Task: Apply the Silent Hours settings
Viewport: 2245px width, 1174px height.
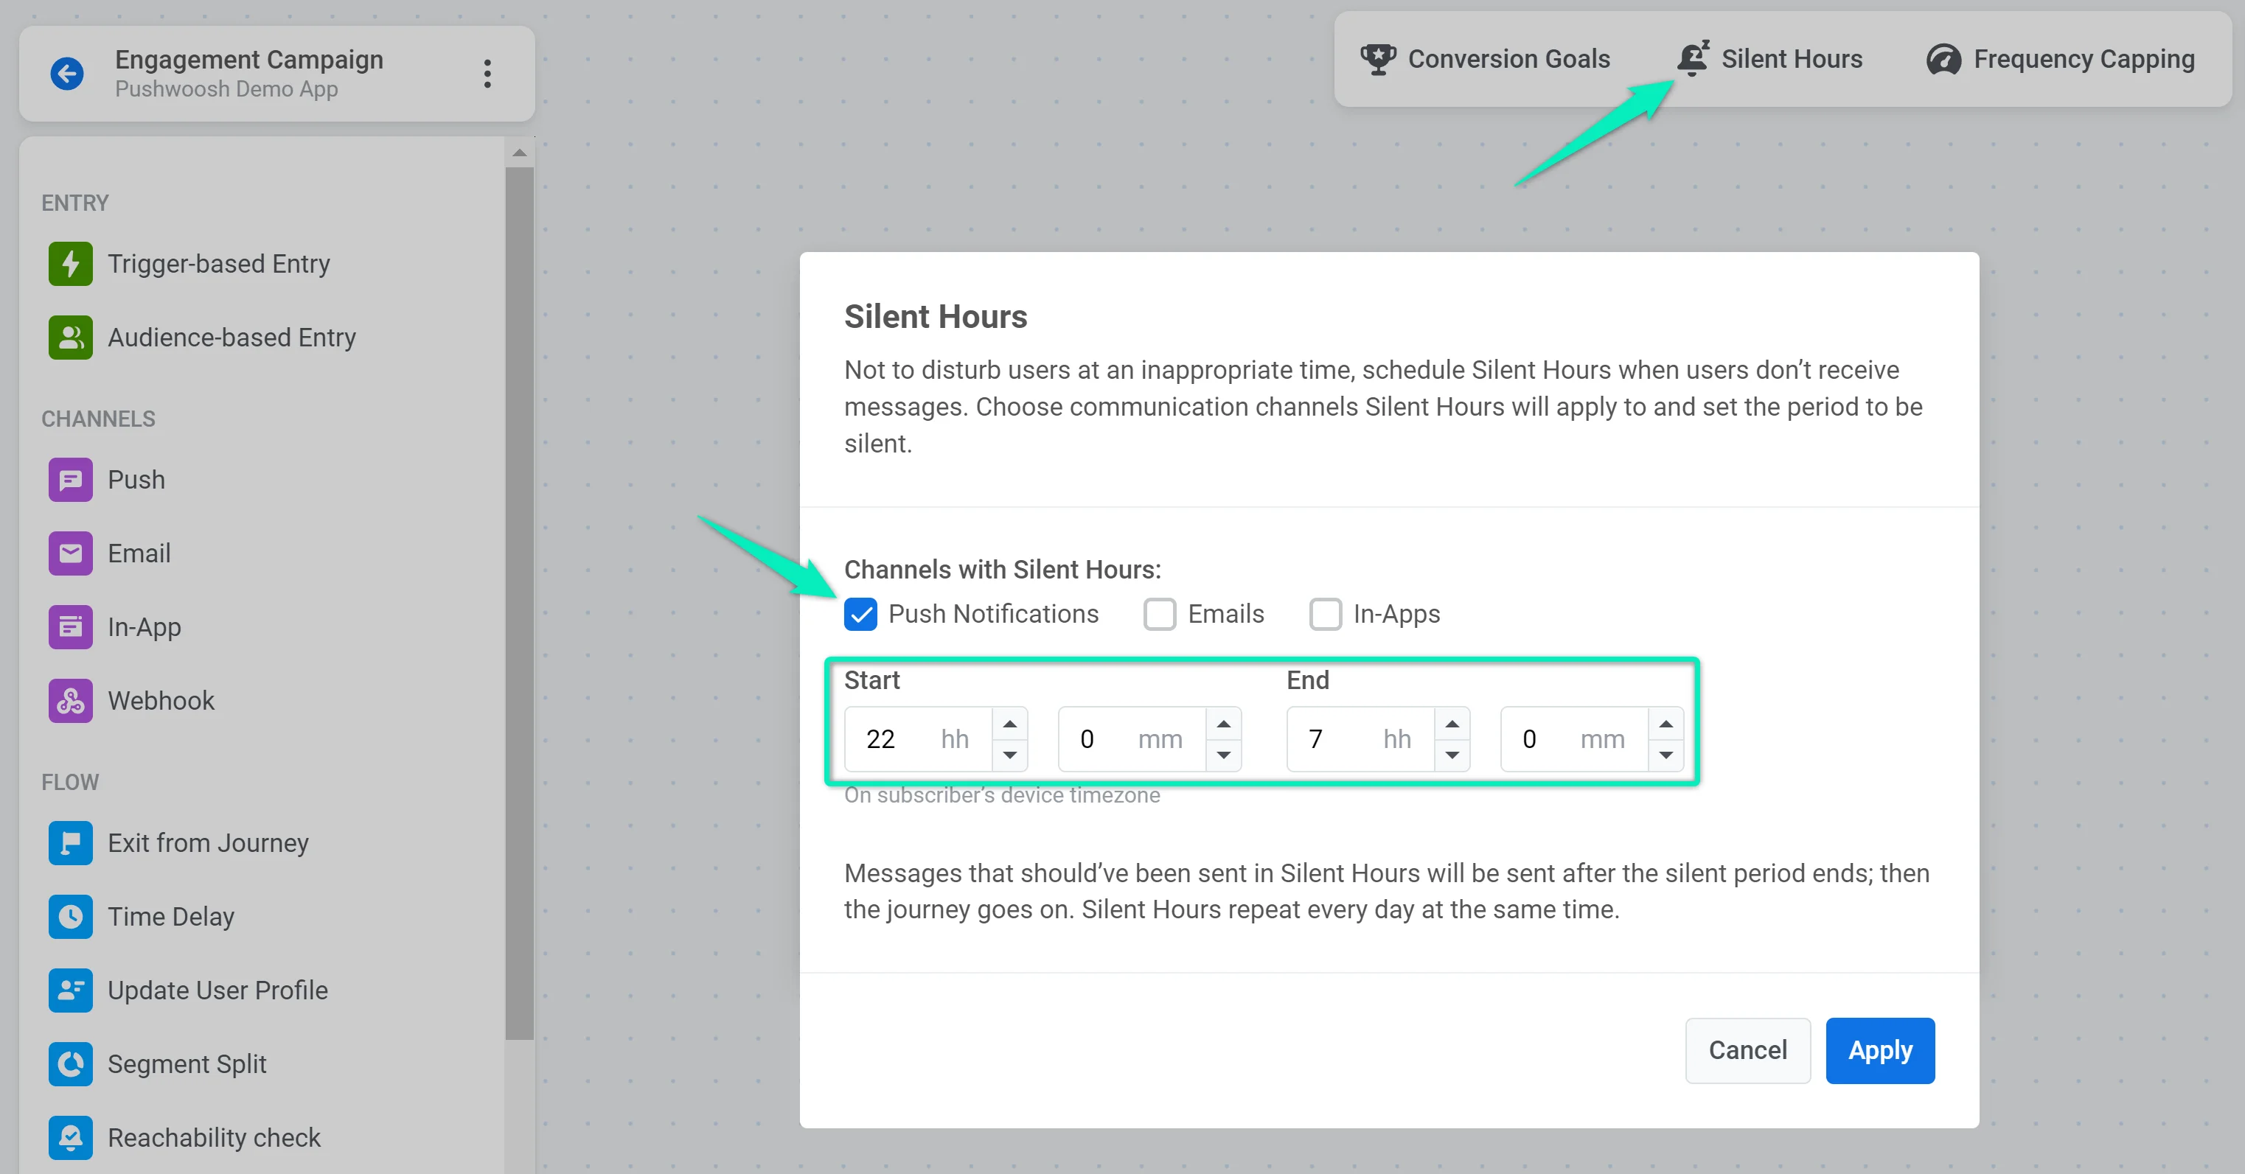Action: [1880, 1050]
